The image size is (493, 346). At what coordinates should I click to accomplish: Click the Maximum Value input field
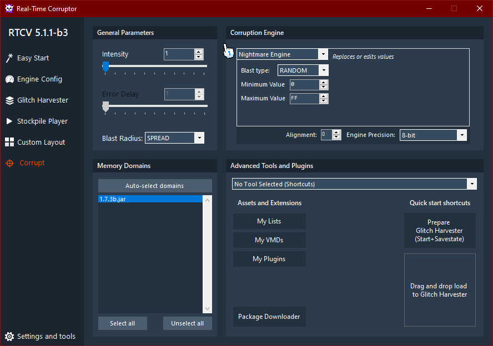(x=305, y=98)
